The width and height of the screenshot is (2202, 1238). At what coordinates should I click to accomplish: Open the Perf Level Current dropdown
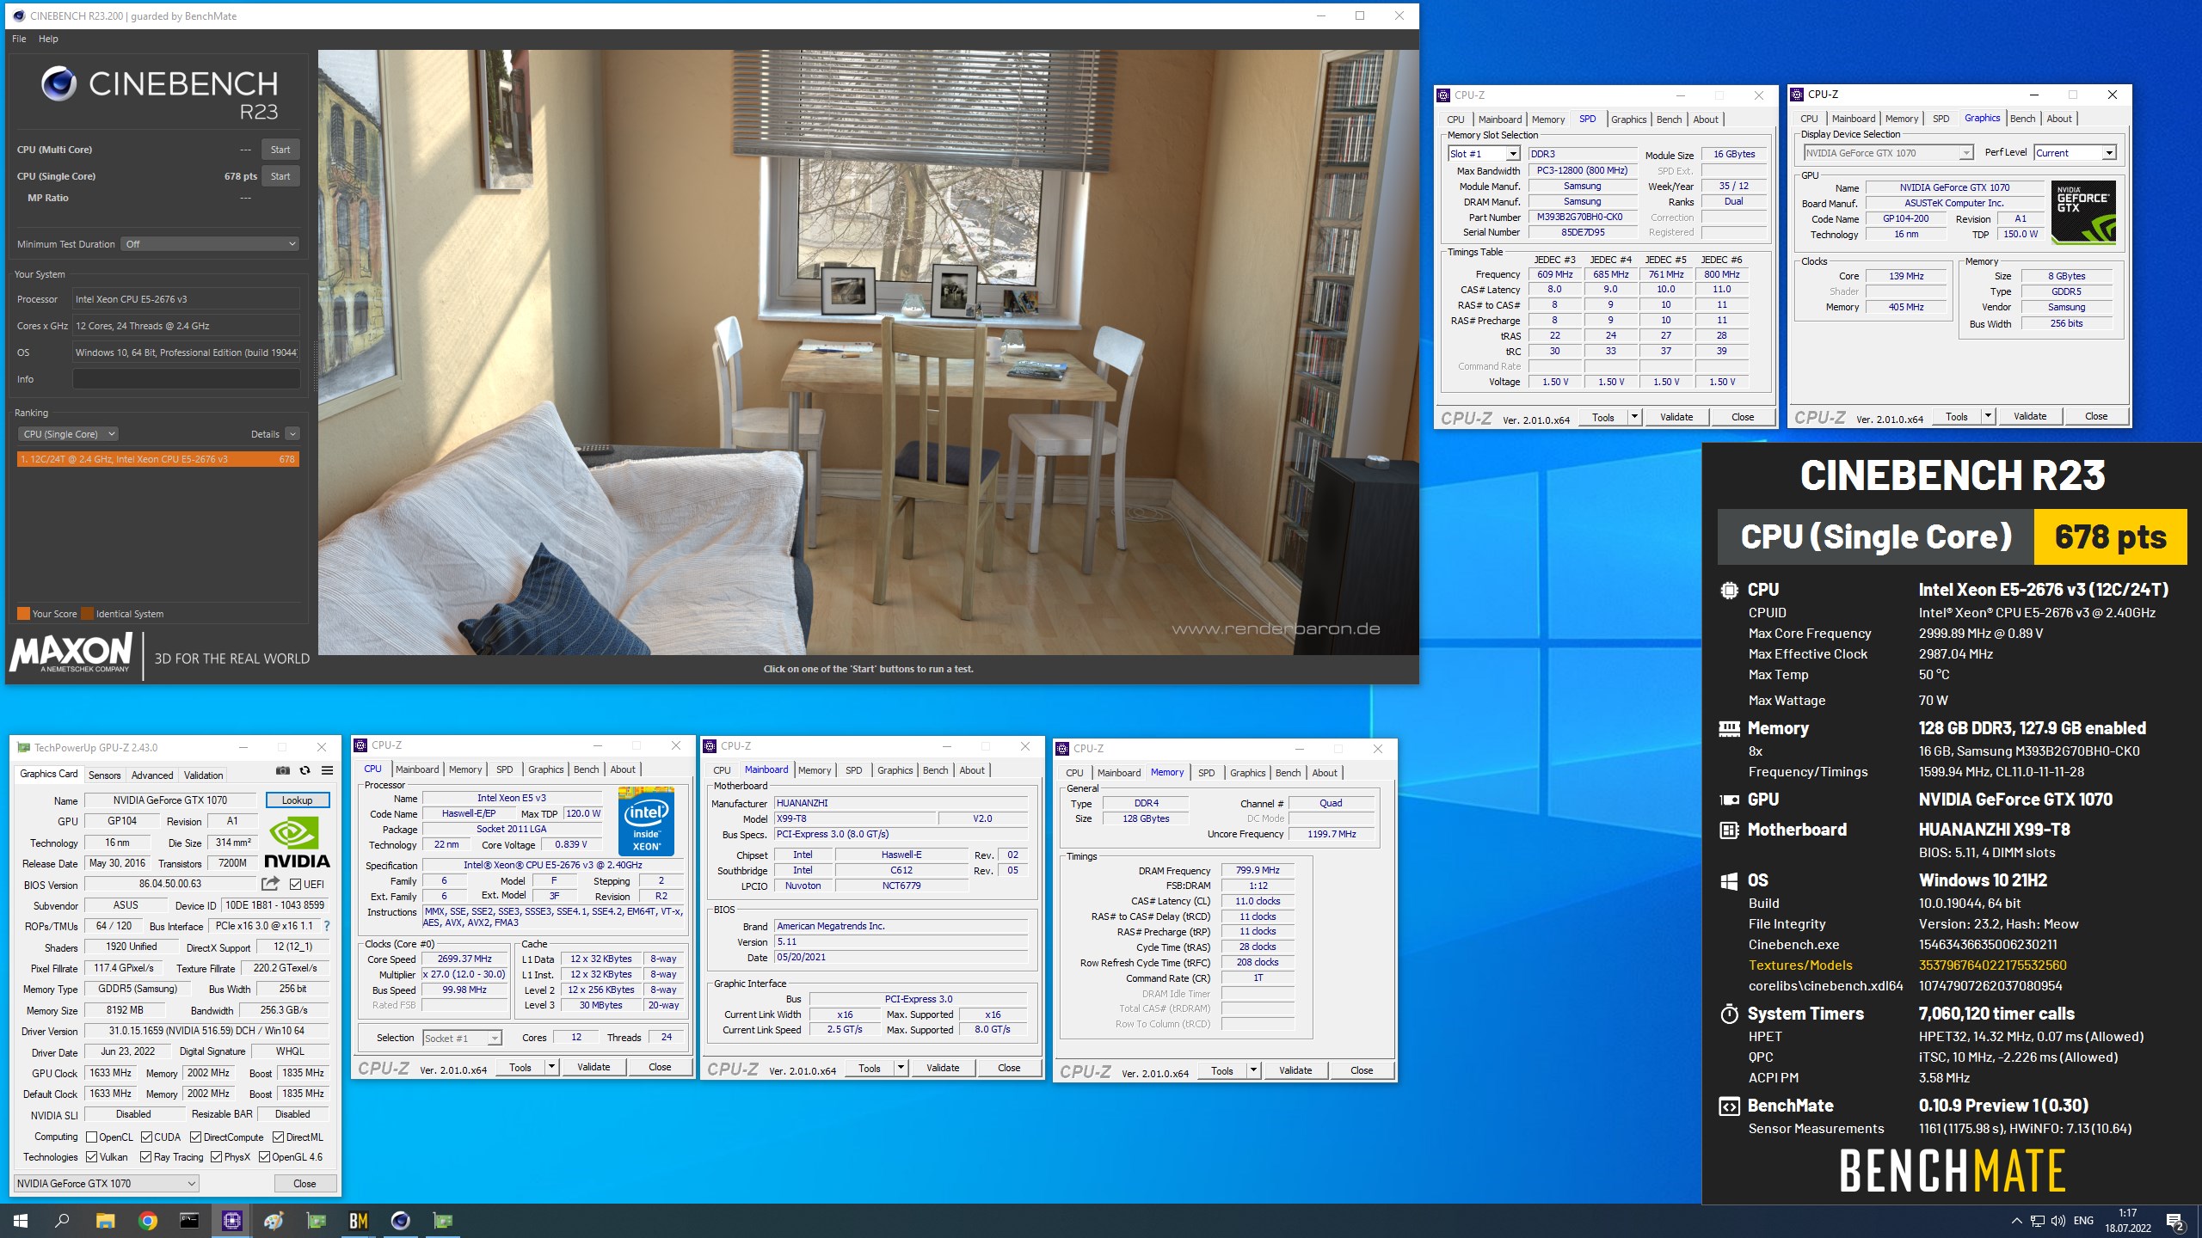2075,153
